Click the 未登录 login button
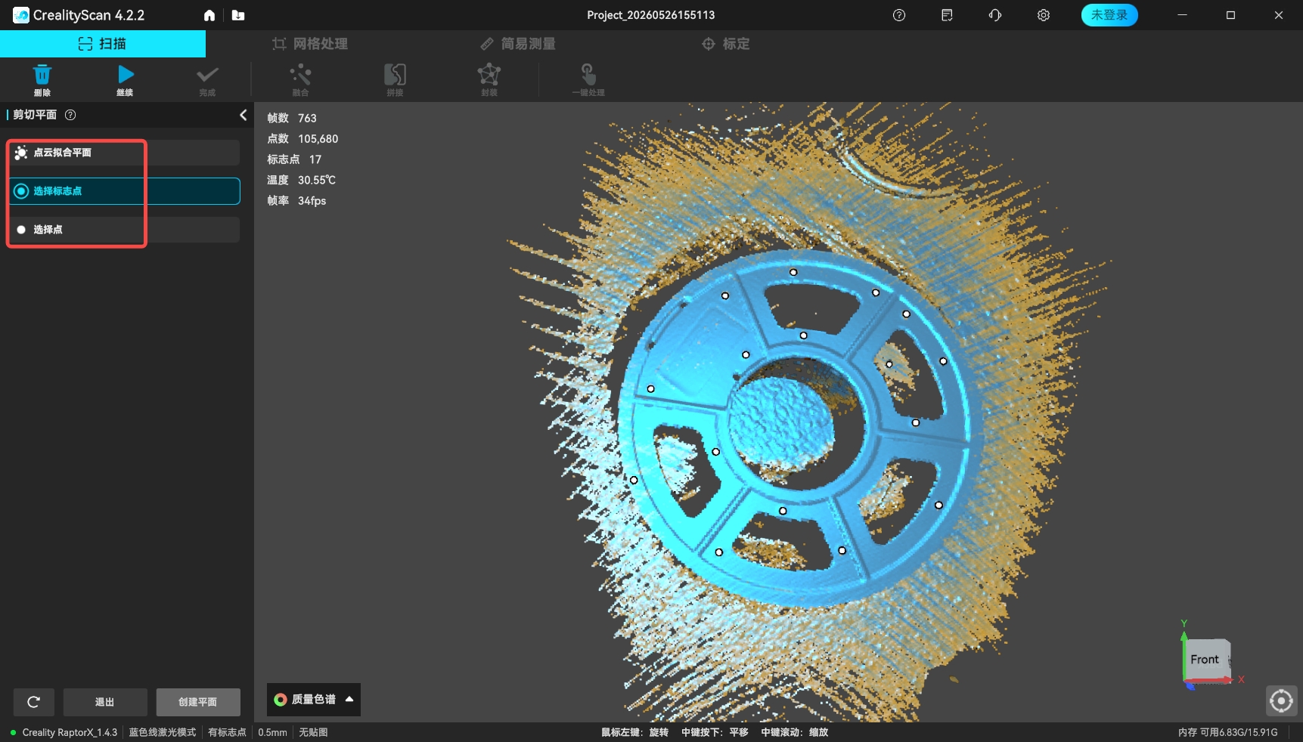 click(x=1109, y=15)
